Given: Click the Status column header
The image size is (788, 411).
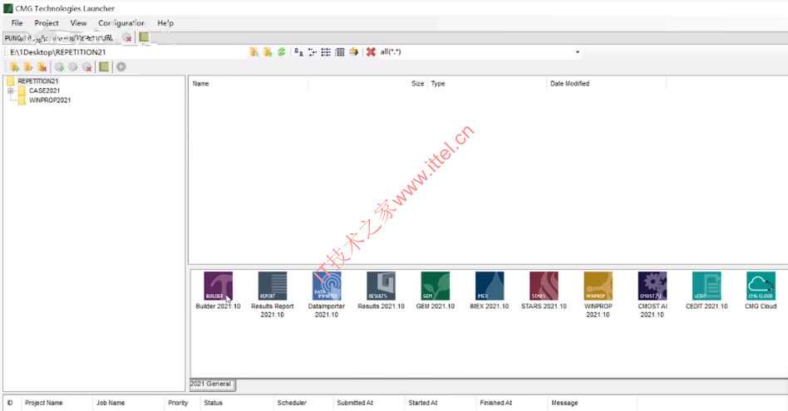Looking at the screenshot, I should coord(237,403).
